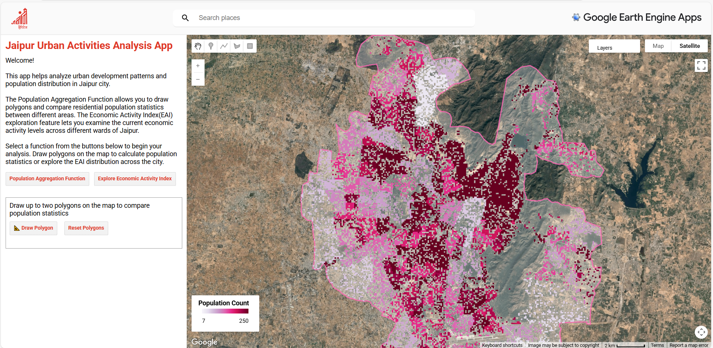This screenshot has width=713, height=348.
Task: Click the Population Count color gradient
Action: tap(225, 311)
